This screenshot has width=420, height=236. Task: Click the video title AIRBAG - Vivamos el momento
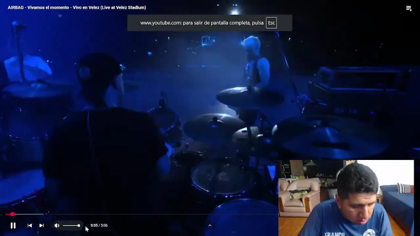tap(77, 8)
